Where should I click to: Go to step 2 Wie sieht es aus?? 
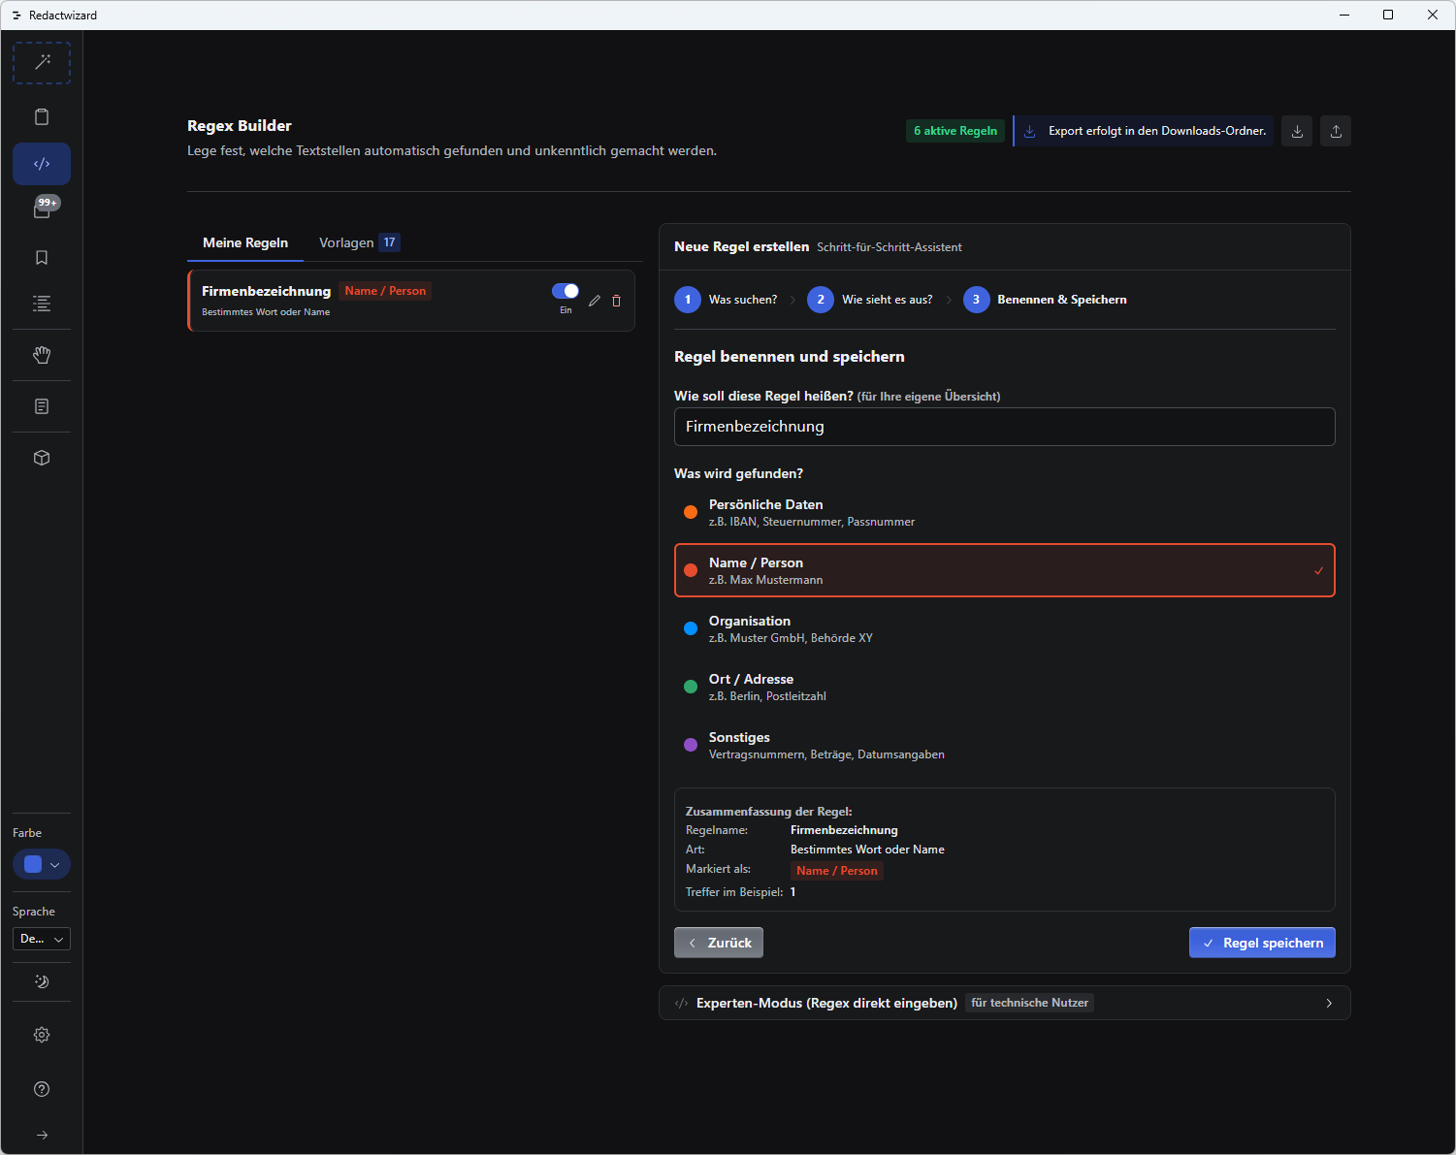click(870, 300)
